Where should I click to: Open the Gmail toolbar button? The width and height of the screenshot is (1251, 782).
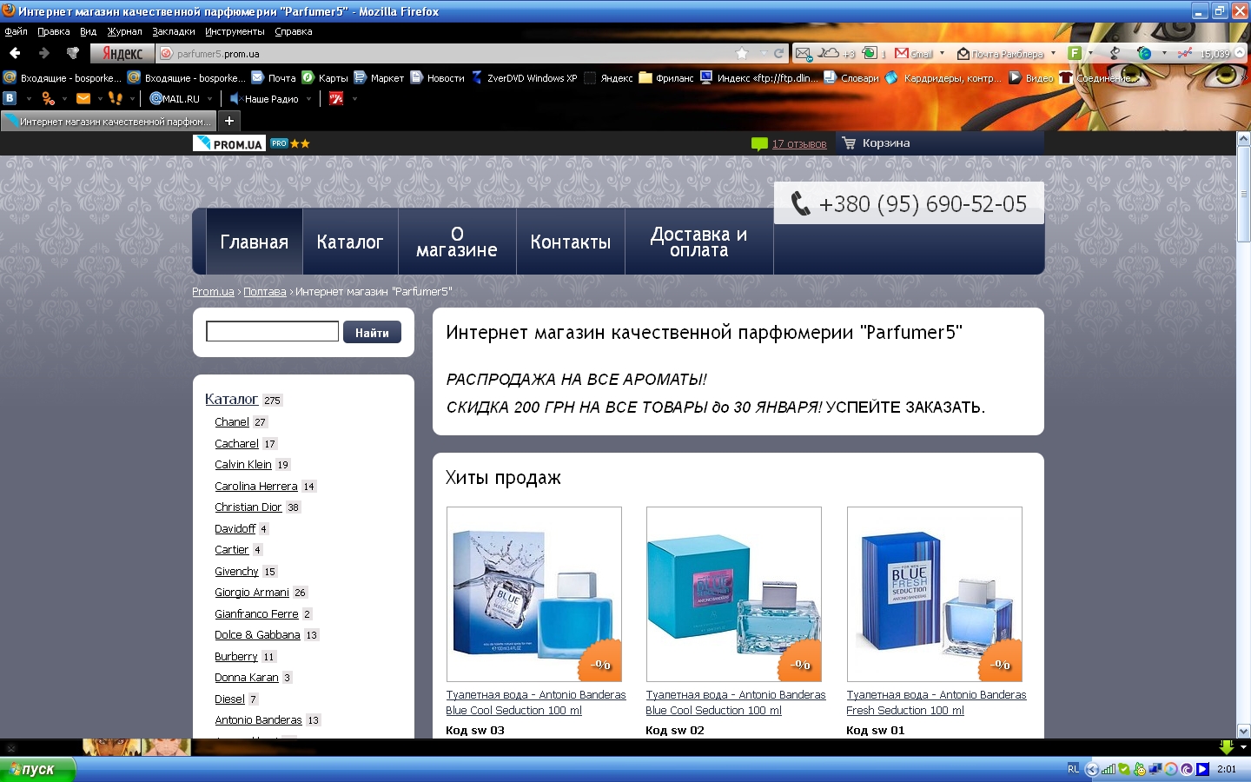(913, 54)
